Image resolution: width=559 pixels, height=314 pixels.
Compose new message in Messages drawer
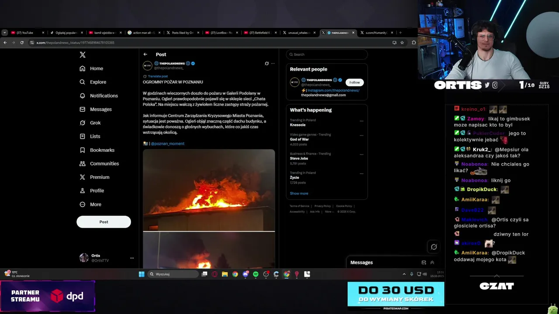coord(424,263)
